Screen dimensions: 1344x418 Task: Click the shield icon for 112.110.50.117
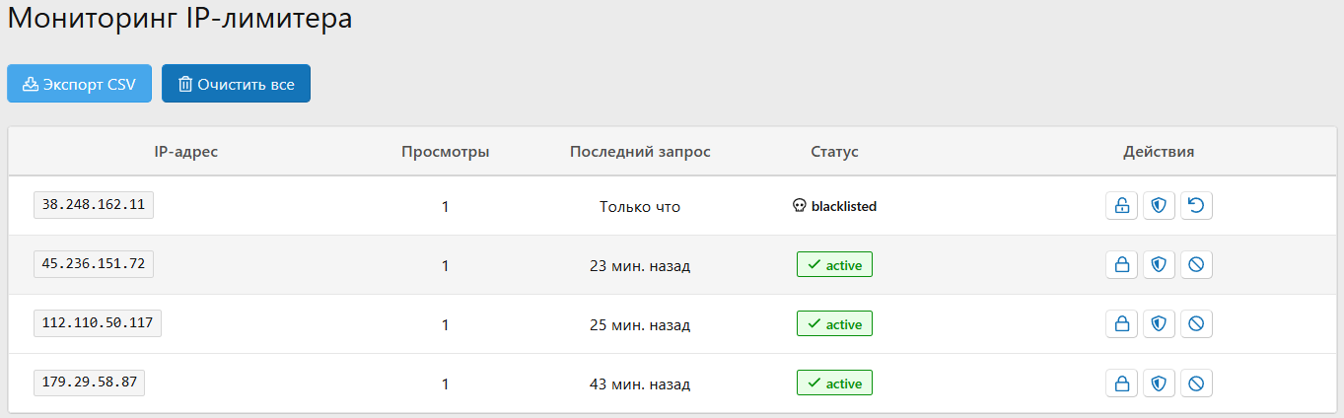click(1159, 324)
